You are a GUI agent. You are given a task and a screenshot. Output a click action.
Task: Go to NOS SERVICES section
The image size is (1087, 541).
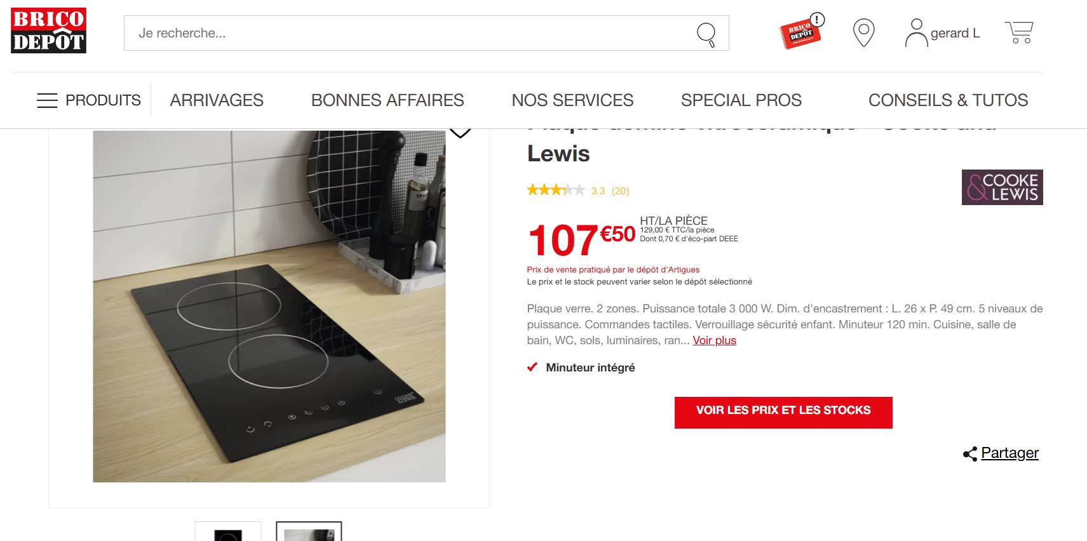pyautogui.click(x=572, y=100)
